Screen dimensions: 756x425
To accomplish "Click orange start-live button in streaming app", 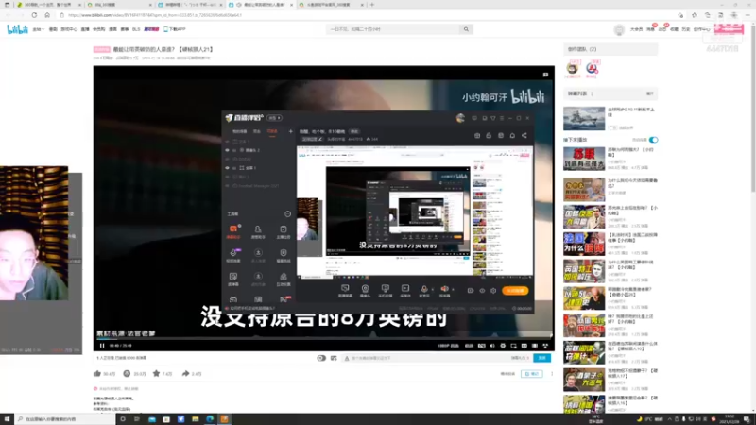I will point(515,291).
